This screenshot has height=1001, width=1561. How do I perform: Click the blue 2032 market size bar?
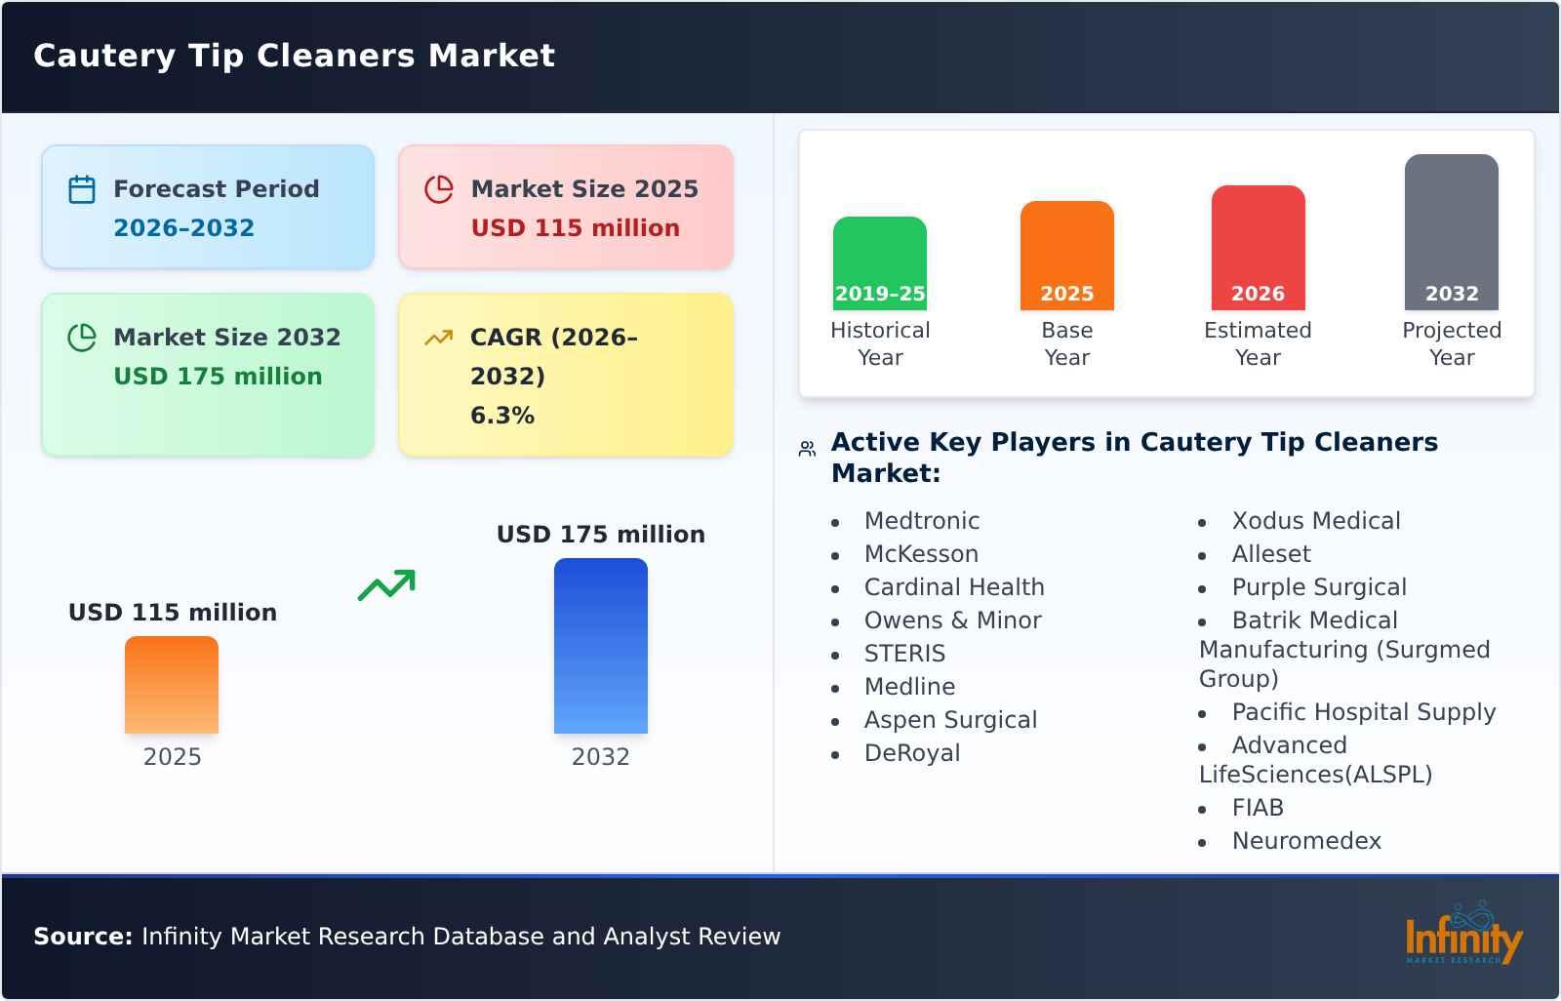click(x=601, y=646)
